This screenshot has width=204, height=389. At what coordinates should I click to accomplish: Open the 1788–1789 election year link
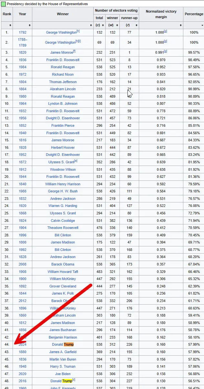tap(23, 42)
